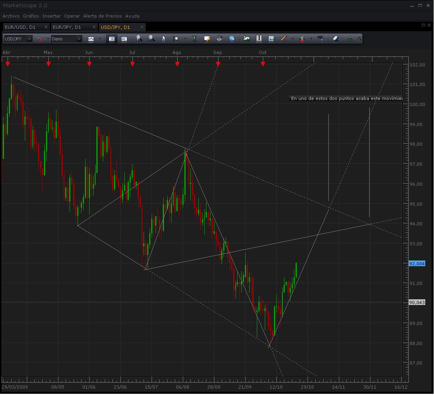Expand the pencil drawing tool dropdown arrow
434x395 pixels.
click(293, 39)
